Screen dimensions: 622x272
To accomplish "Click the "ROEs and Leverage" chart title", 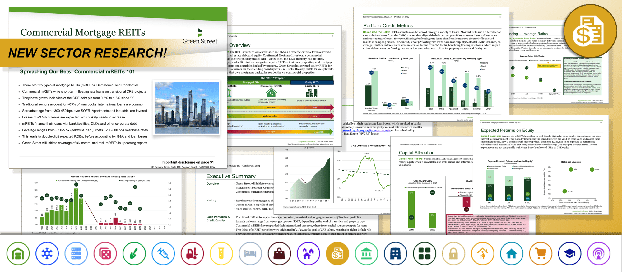I will coord(571,162).
